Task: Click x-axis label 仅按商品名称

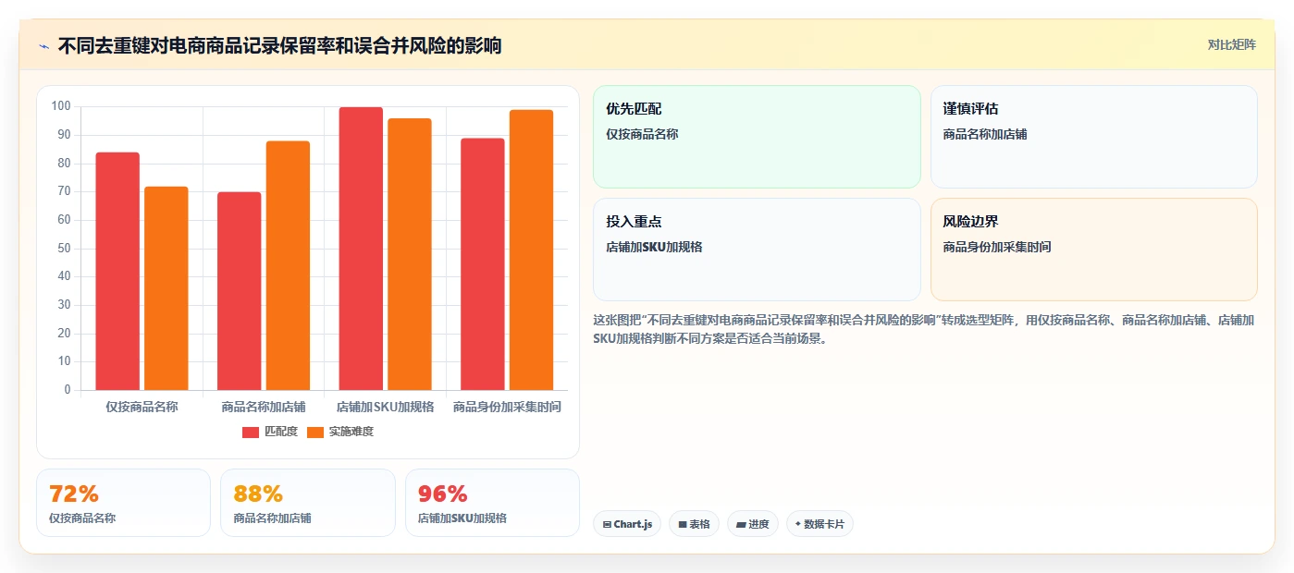Action: click(x=142, y=407)
